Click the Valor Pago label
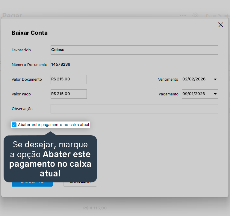230x216 pixels. [x=21, y=94]
